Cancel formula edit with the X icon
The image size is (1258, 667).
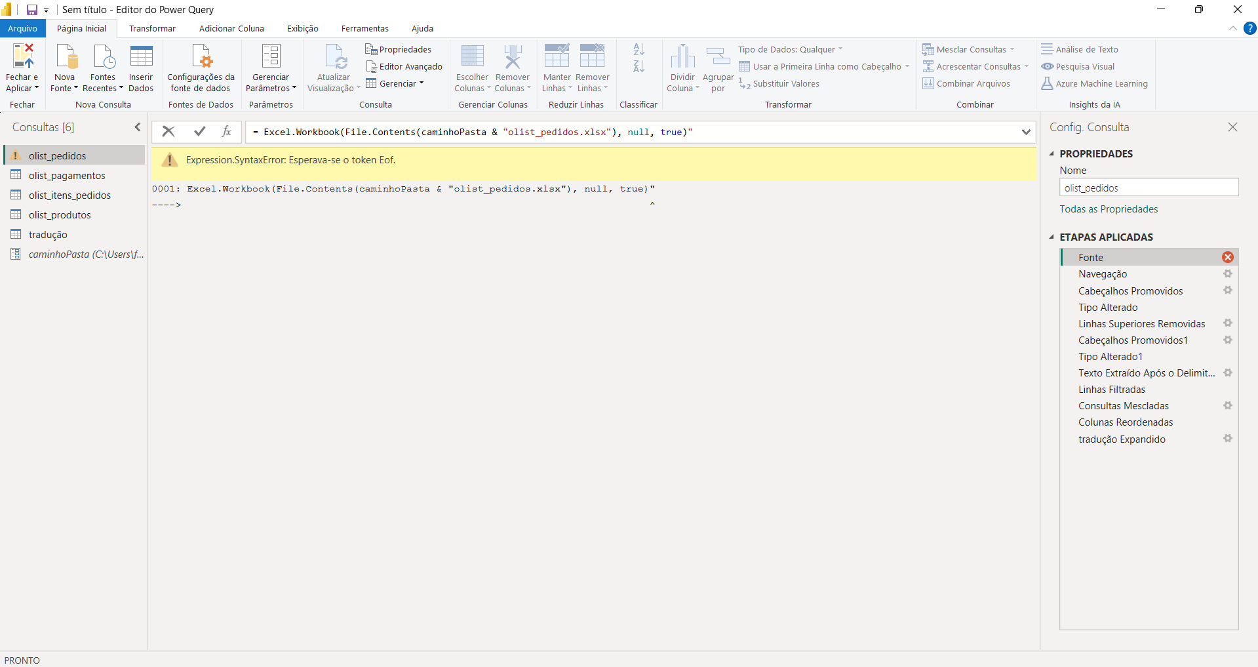point(168,131)
